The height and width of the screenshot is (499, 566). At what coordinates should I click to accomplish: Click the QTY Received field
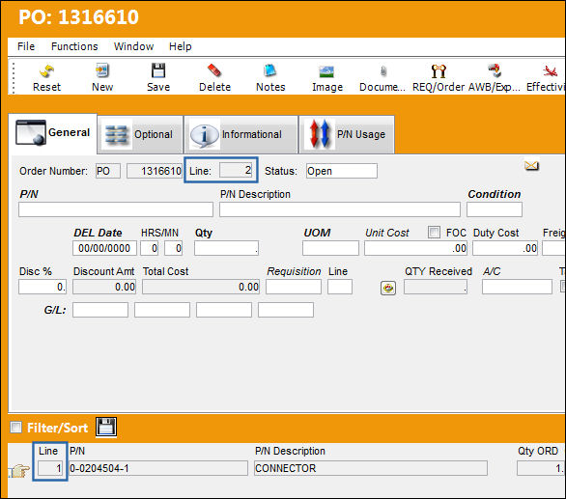tap(436, 287)
